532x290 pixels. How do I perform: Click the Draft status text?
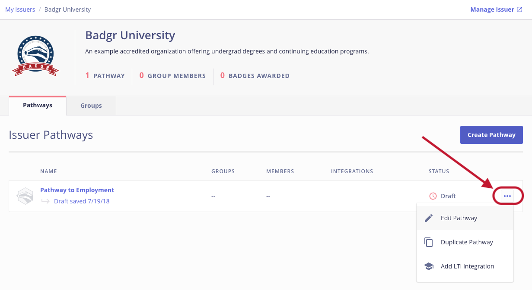[448, 196]
